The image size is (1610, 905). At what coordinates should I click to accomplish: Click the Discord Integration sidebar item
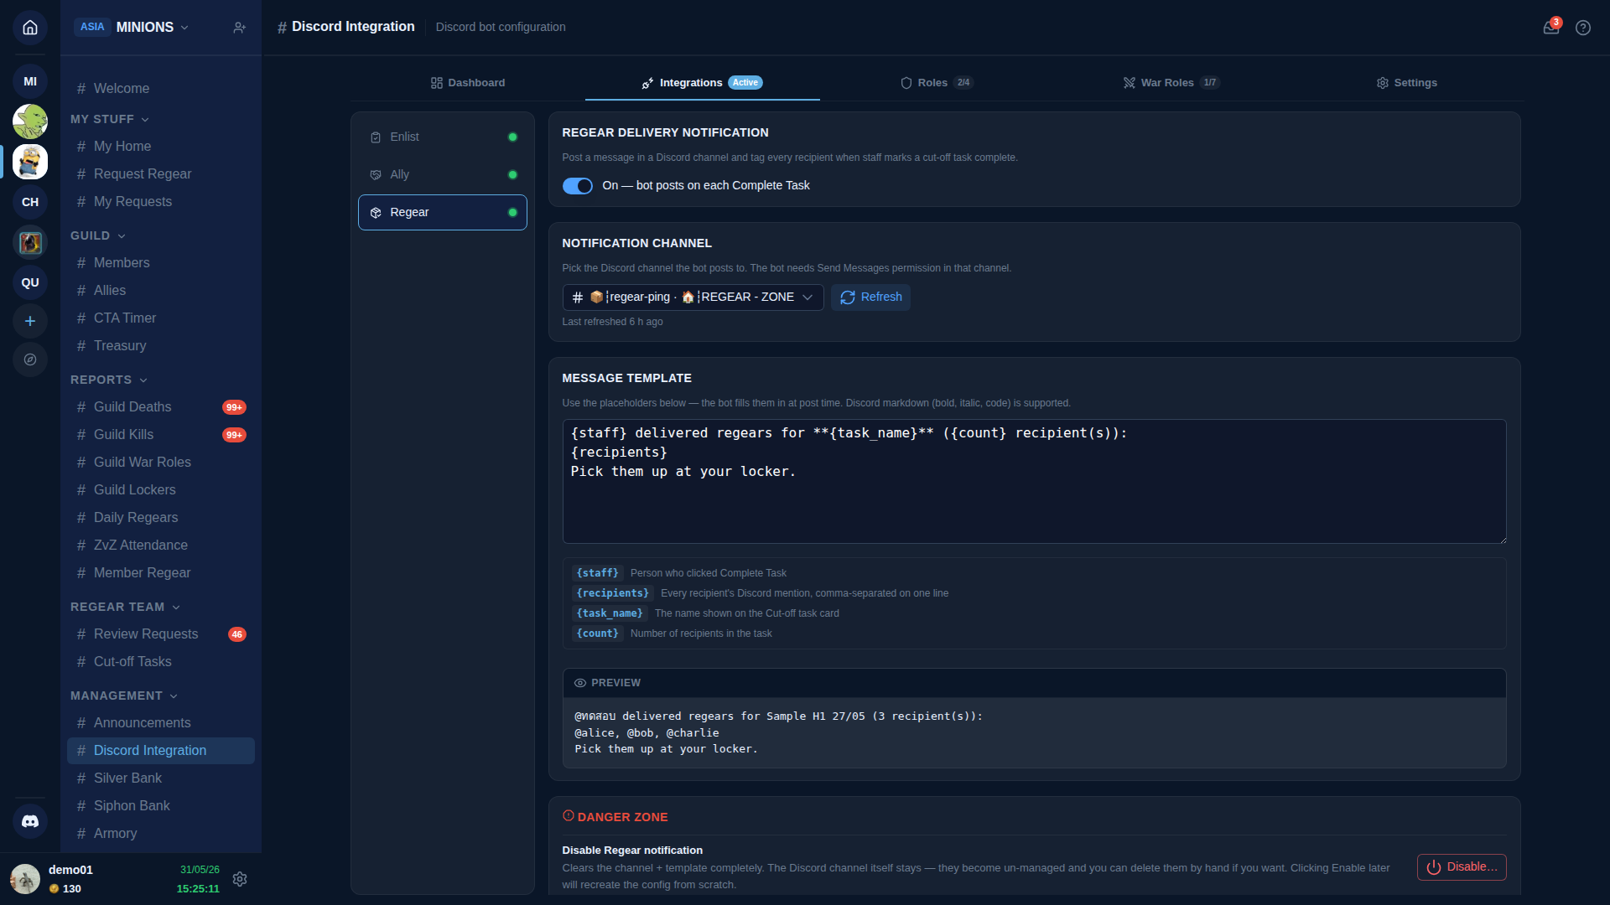pyautogui.click(x=161, y=751)
